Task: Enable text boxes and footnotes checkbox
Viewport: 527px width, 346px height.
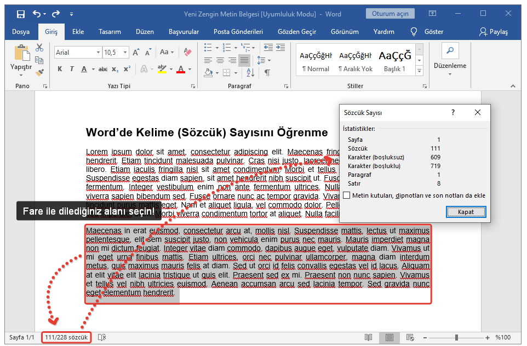Action: [346, 195]
